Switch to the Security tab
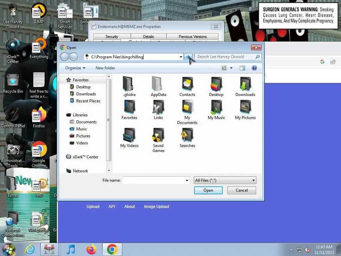The image size is (341, 256). 112,37
